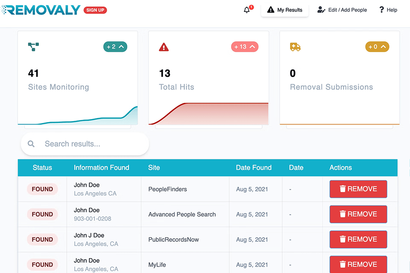Click the red SIGN UP badge
This screenshot has width=410, height=273.
95,10
